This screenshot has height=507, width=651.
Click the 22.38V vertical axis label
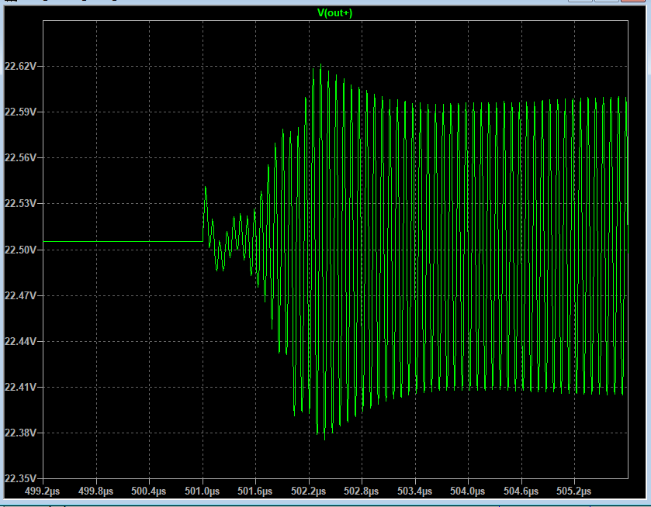(x=20, y=433)
